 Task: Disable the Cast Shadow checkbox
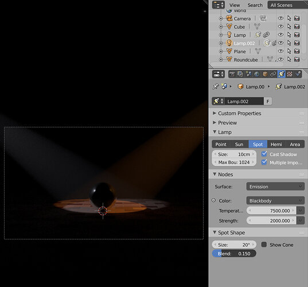[x=264, y=154]
